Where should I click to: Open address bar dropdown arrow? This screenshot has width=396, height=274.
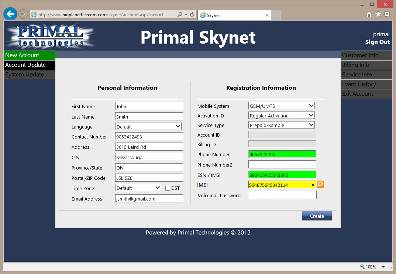pos(186,15)
